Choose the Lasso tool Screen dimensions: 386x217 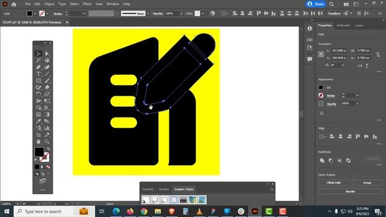47,60
